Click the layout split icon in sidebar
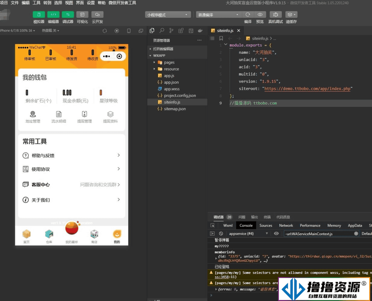 click(191, 31)
